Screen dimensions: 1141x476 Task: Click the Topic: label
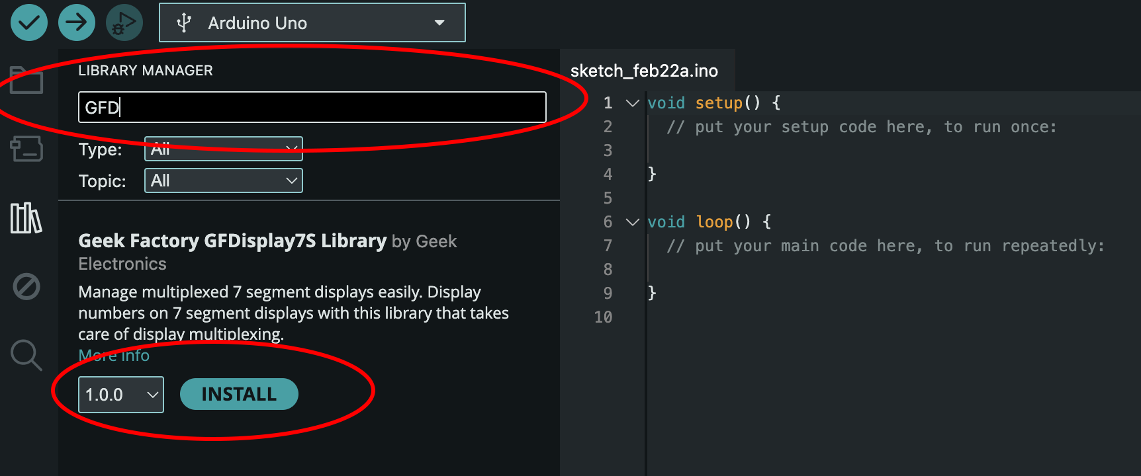(x=102, y=181)
